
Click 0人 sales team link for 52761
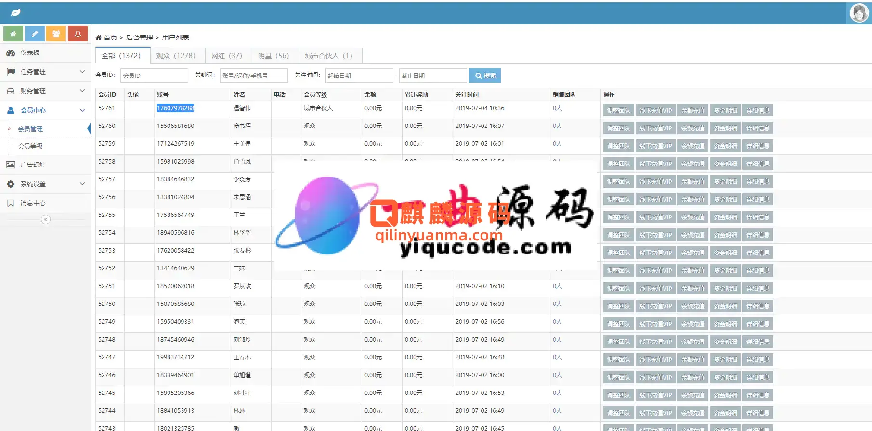click(557, 108)
